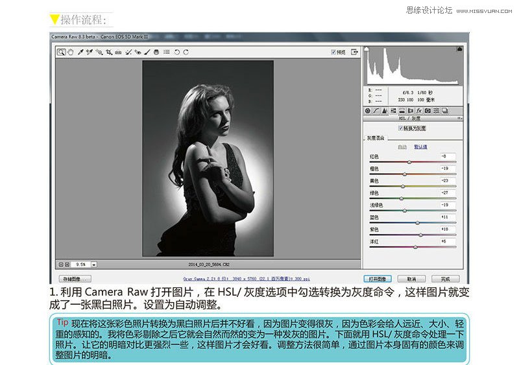Click the 完成 done button
Viewport: 519px width, 365px height.
(446, 279)
